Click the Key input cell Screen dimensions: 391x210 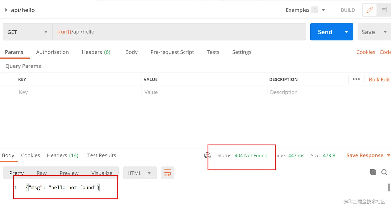click(x=79, y=92)
